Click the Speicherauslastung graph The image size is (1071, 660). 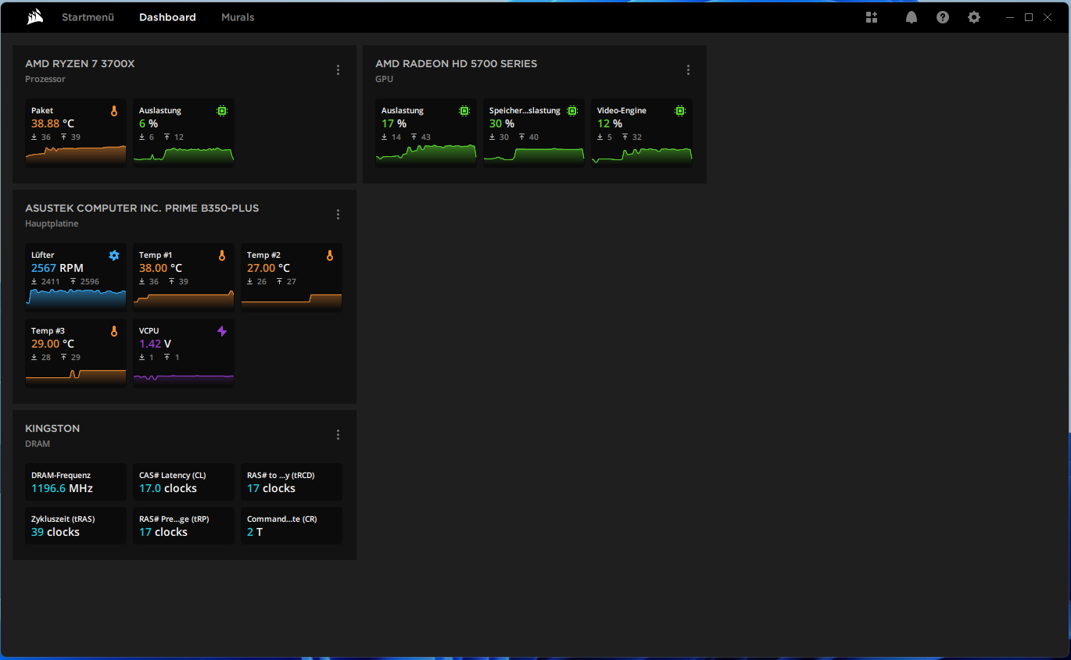click(534, 155)
